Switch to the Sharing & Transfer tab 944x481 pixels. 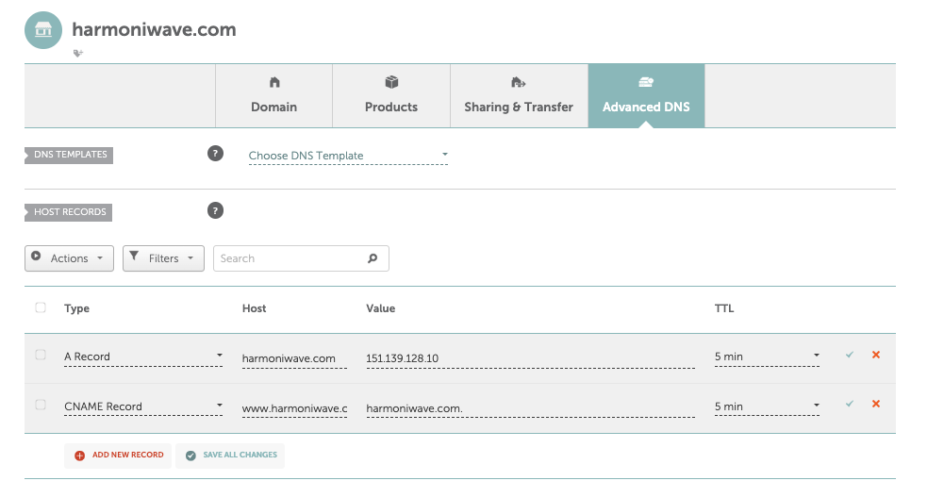tap(519, 95)
